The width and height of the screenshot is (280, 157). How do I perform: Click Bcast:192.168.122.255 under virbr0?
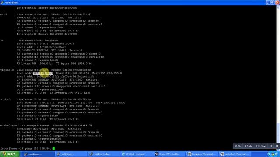75,103
